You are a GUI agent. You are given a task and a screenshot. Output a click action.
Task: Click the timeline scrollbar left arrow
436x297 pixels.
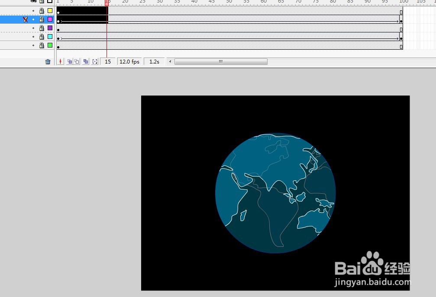click(170, 62)
